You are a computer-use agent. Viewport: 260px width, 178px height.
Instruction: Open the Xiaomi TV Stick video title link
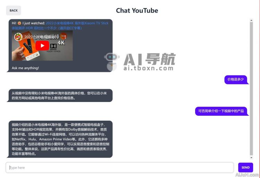click(60, 26)
